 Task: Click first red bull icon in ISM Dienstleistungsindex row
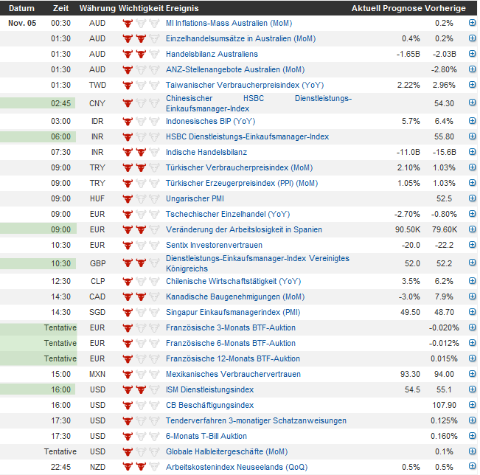pyautogui.click(x=128, y=390)
